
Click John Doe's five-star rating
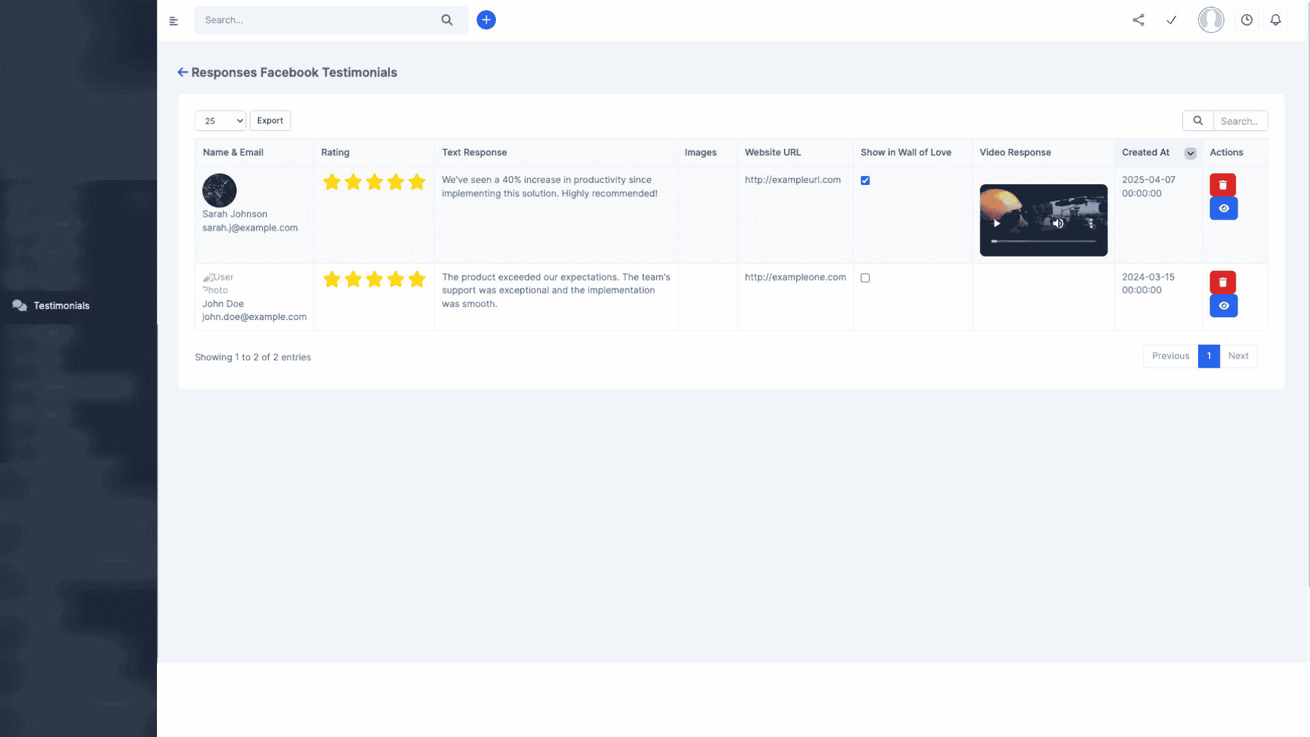click(374, 279)
